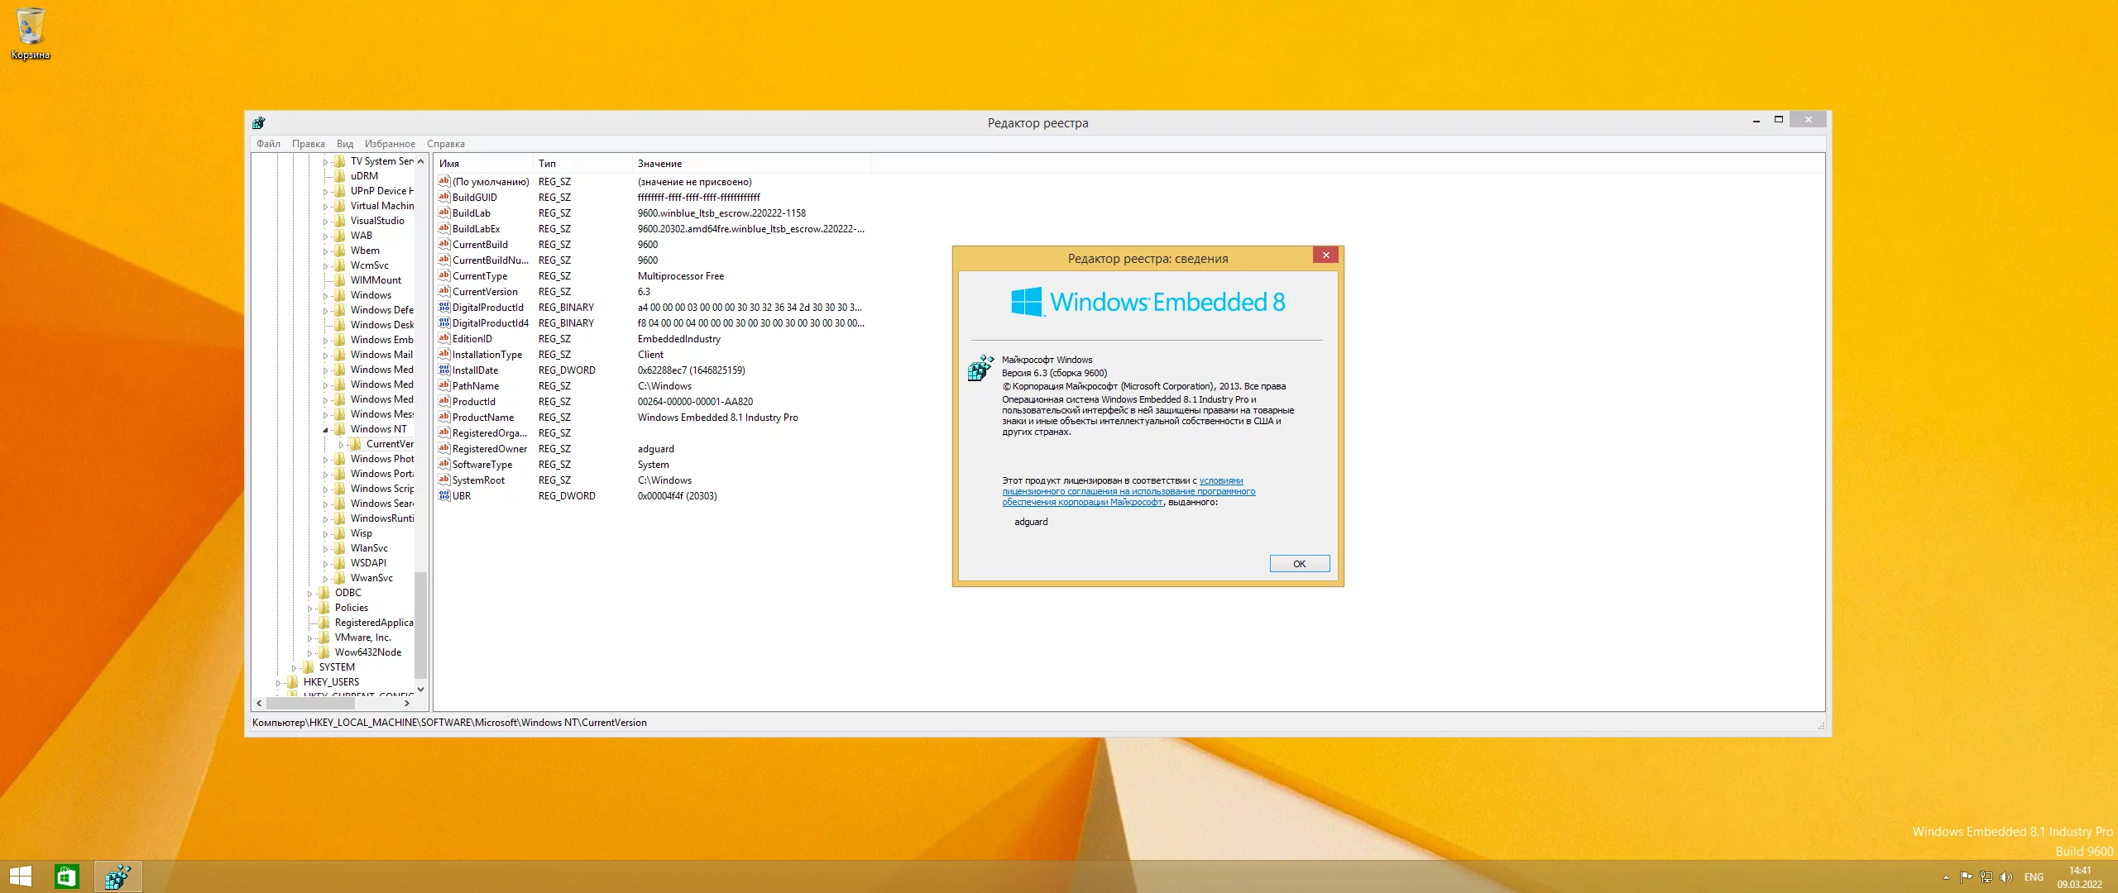Open the license agreement terms link
Viewport: 2118px width, 893px height.
click(1128, 492)
